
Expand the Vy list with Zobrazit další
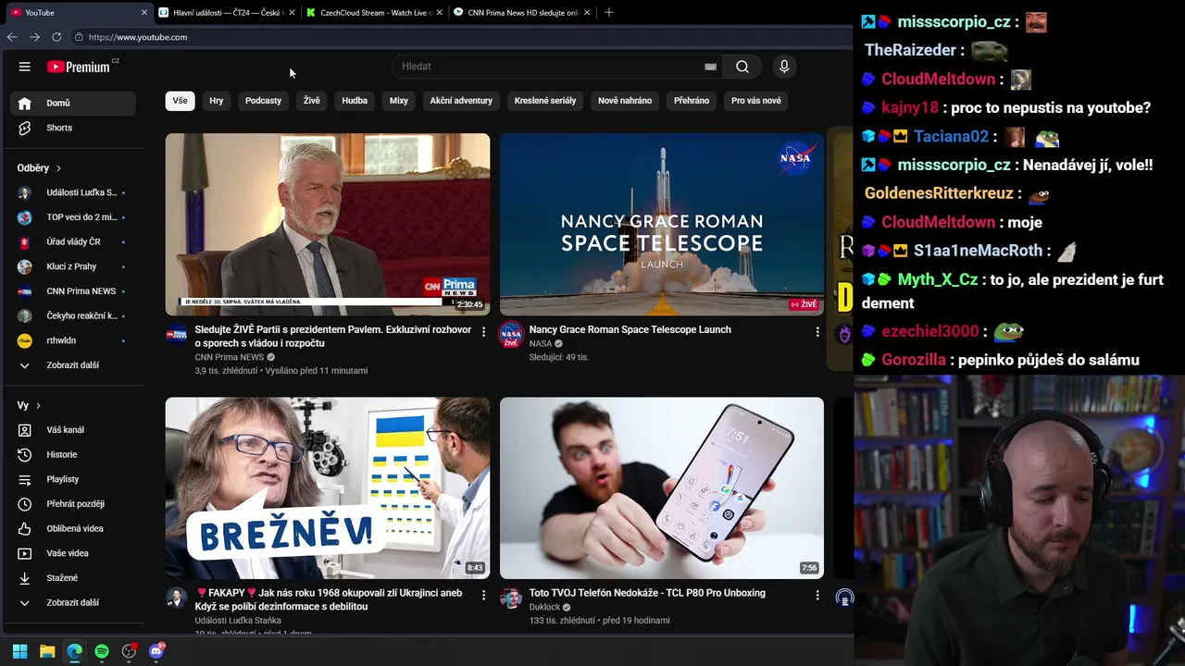pos(73,603)
